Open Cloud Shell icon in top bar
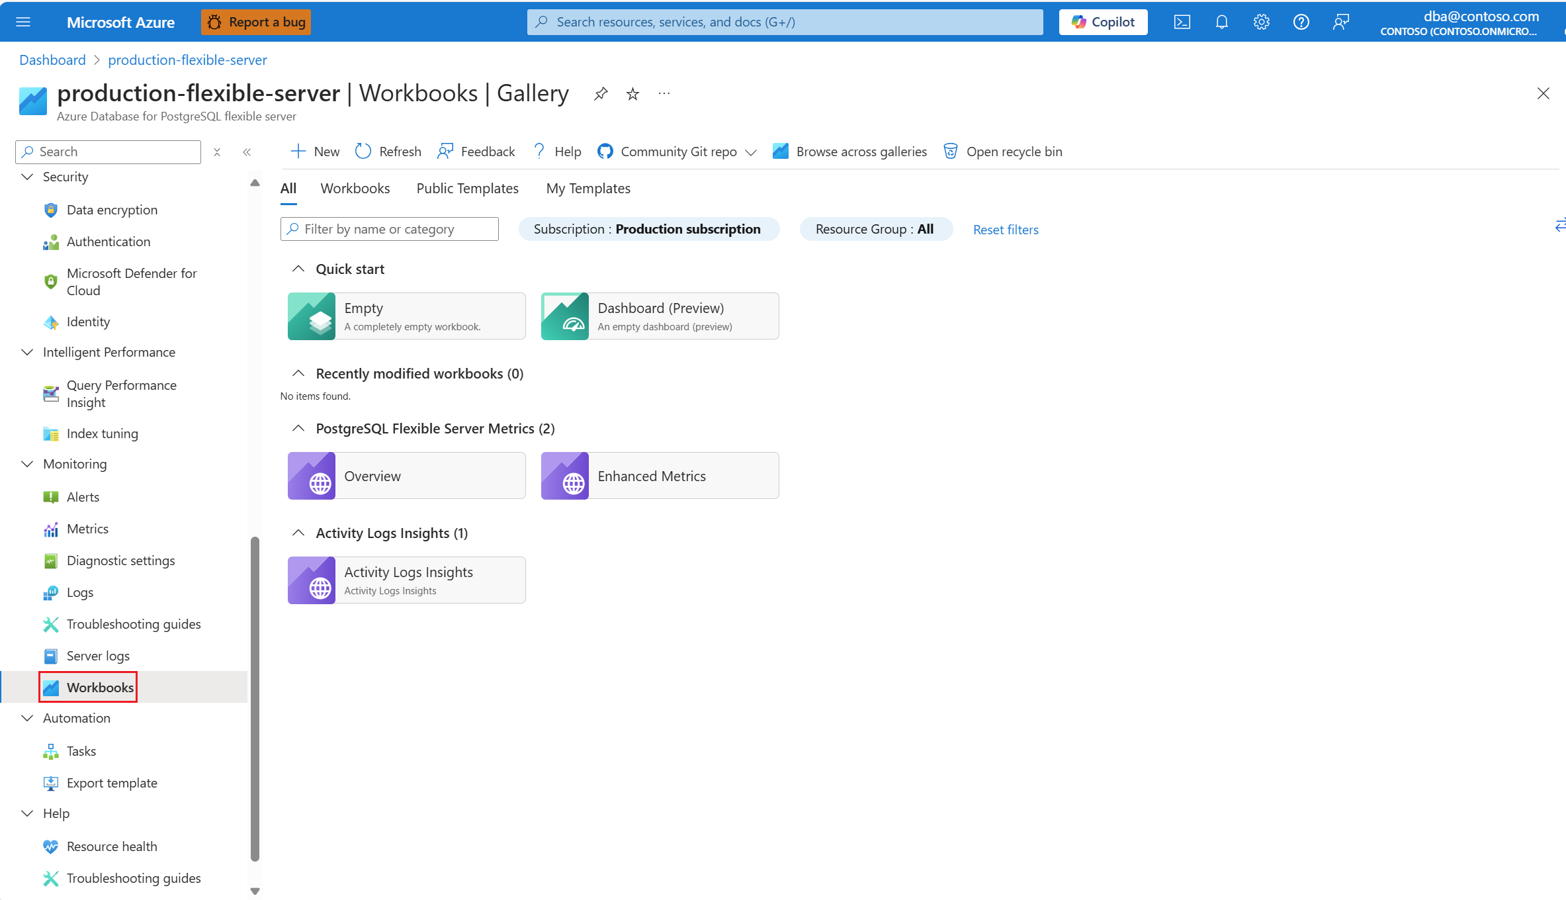Screen dimensions: 1566x900 tap(1182, 22)
